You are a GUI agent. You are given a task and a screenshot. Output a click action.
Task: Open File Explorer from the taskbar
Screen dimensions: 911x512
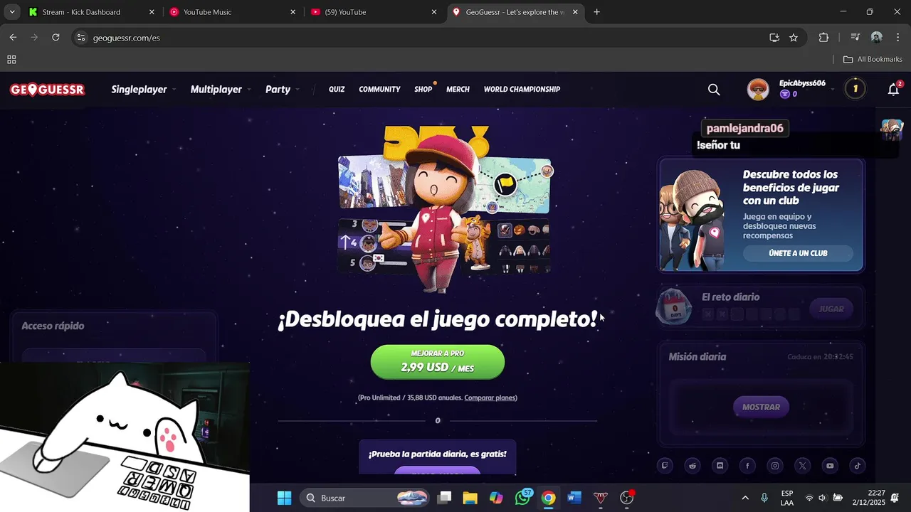pyautogui.click(x=470, y=498)
